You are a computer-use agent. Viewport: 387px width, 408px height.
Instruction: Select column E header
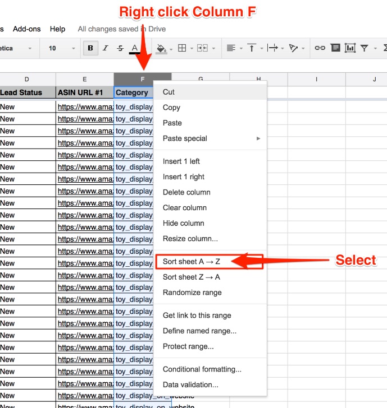(85, 80)
